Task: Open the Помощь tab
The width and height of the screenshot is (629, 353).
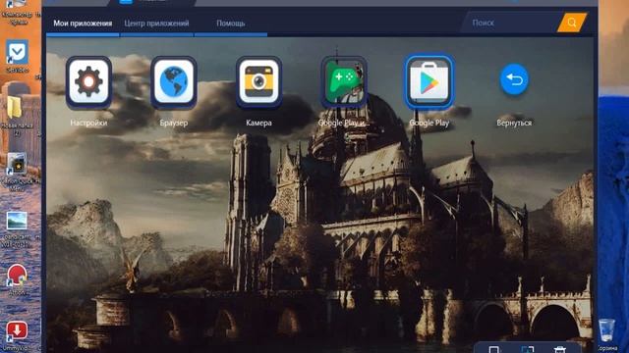Action: coord(231,24)
